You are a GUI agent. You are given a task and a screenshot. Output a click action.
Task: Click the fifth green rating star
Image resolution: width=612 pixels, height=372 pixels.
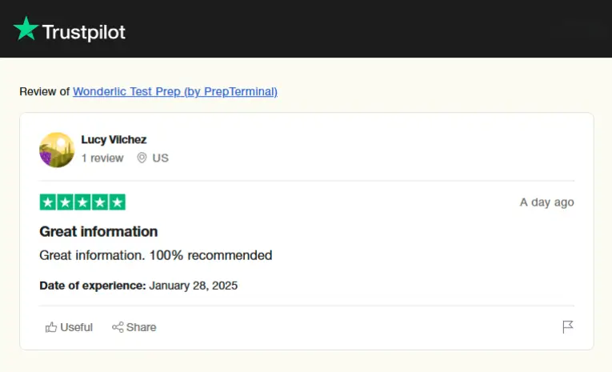(117, 202)
